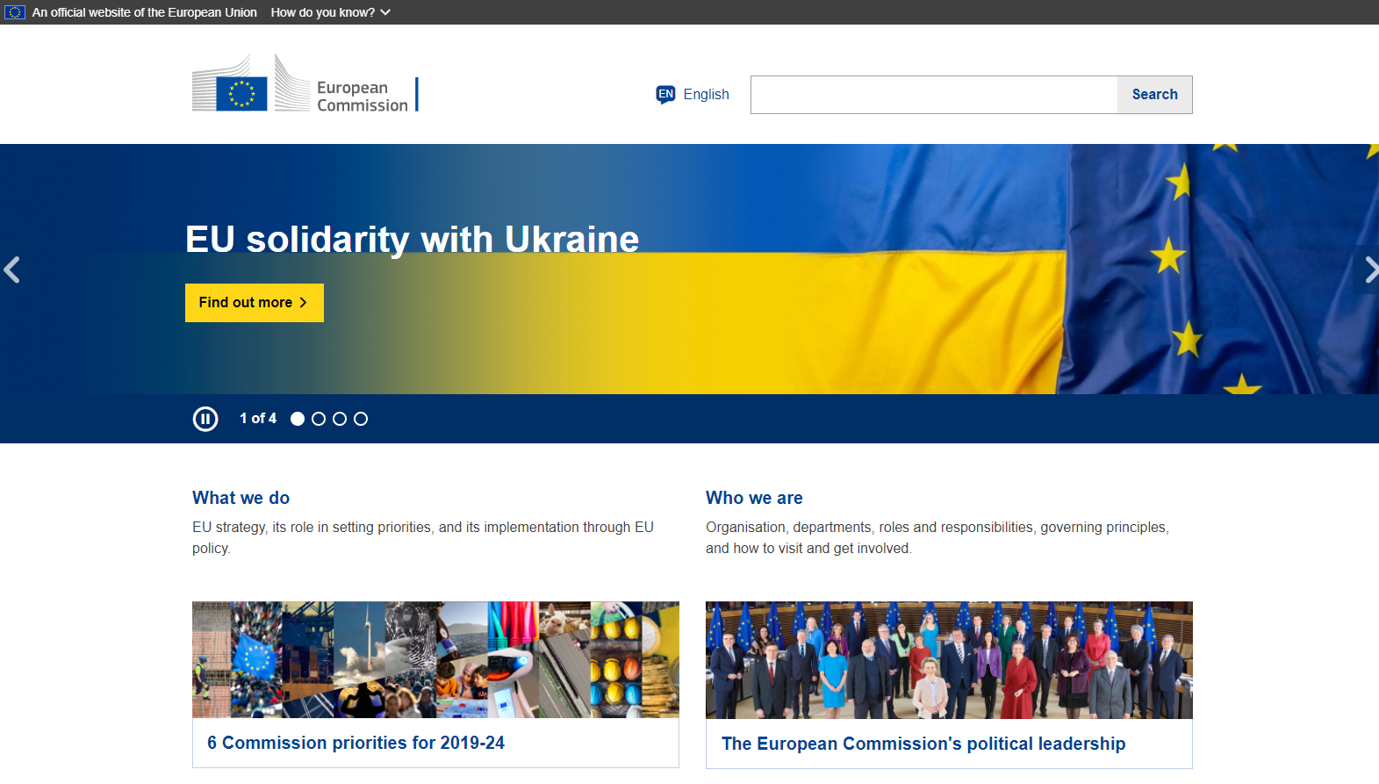Open the 'What we do' heading link
Viewport: 1379px width, 784px height.
click(241, 498)
